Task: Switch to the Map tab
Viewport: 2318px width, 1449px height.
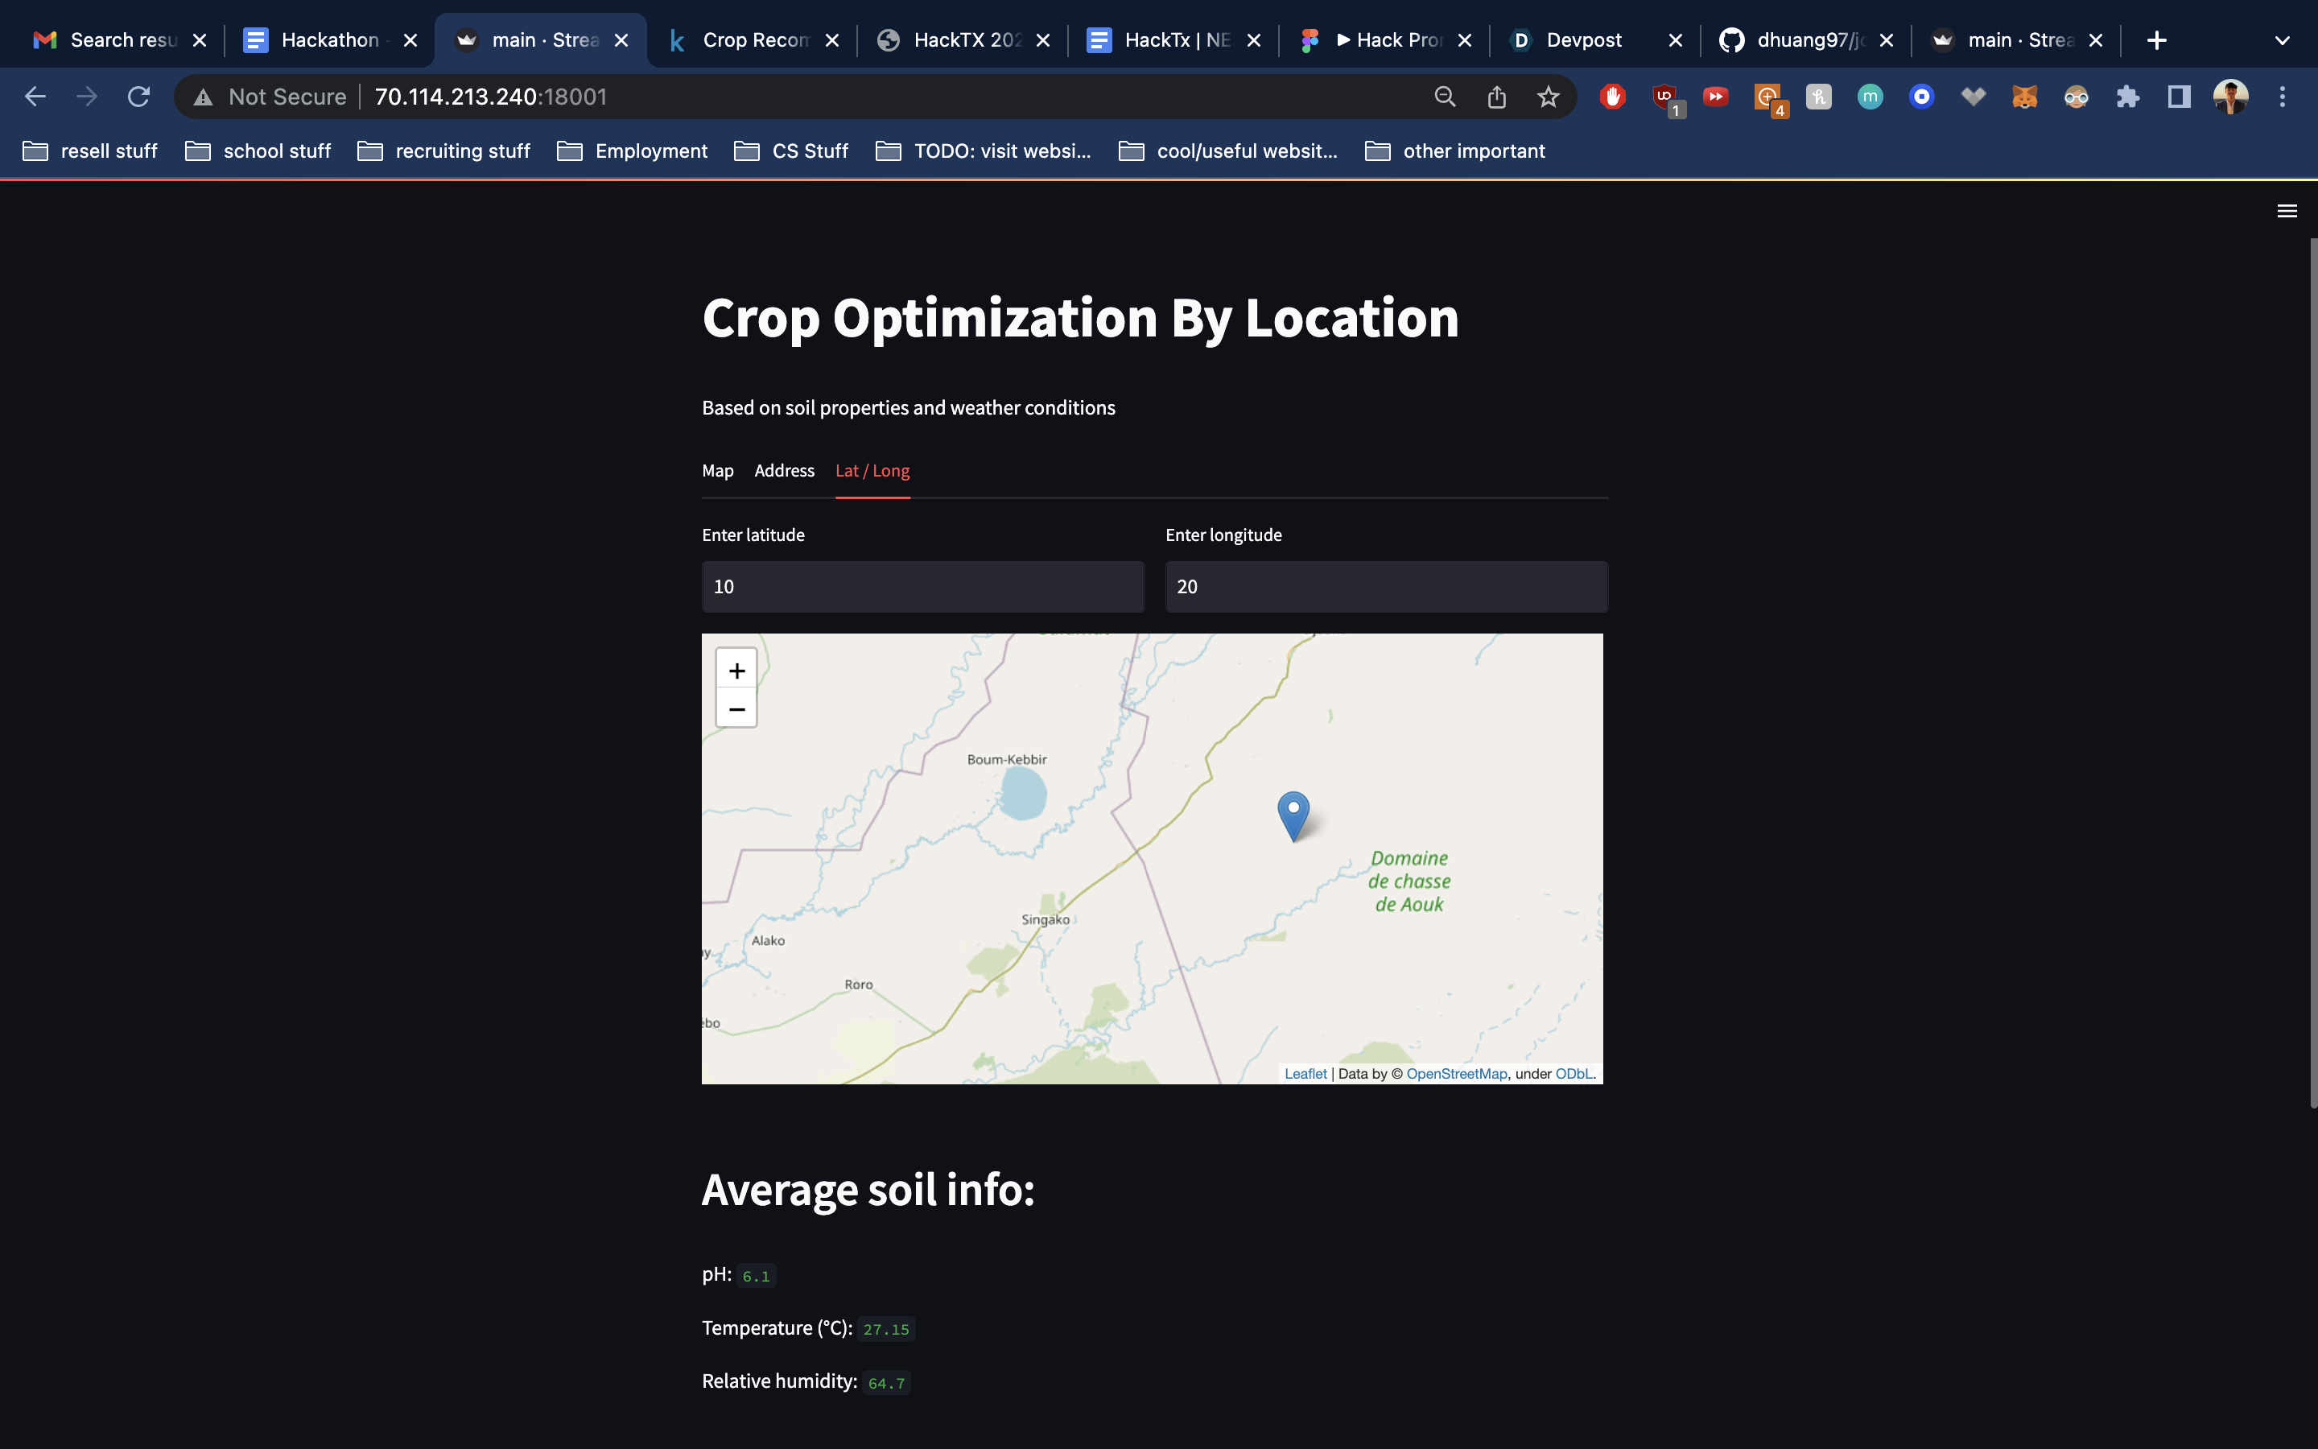Action: [717, 471]
